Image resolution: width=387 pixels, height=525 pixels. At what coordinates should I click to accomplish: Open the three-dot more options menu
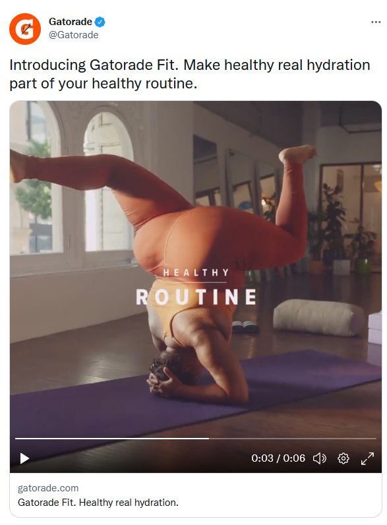click(x=376, y=22)
